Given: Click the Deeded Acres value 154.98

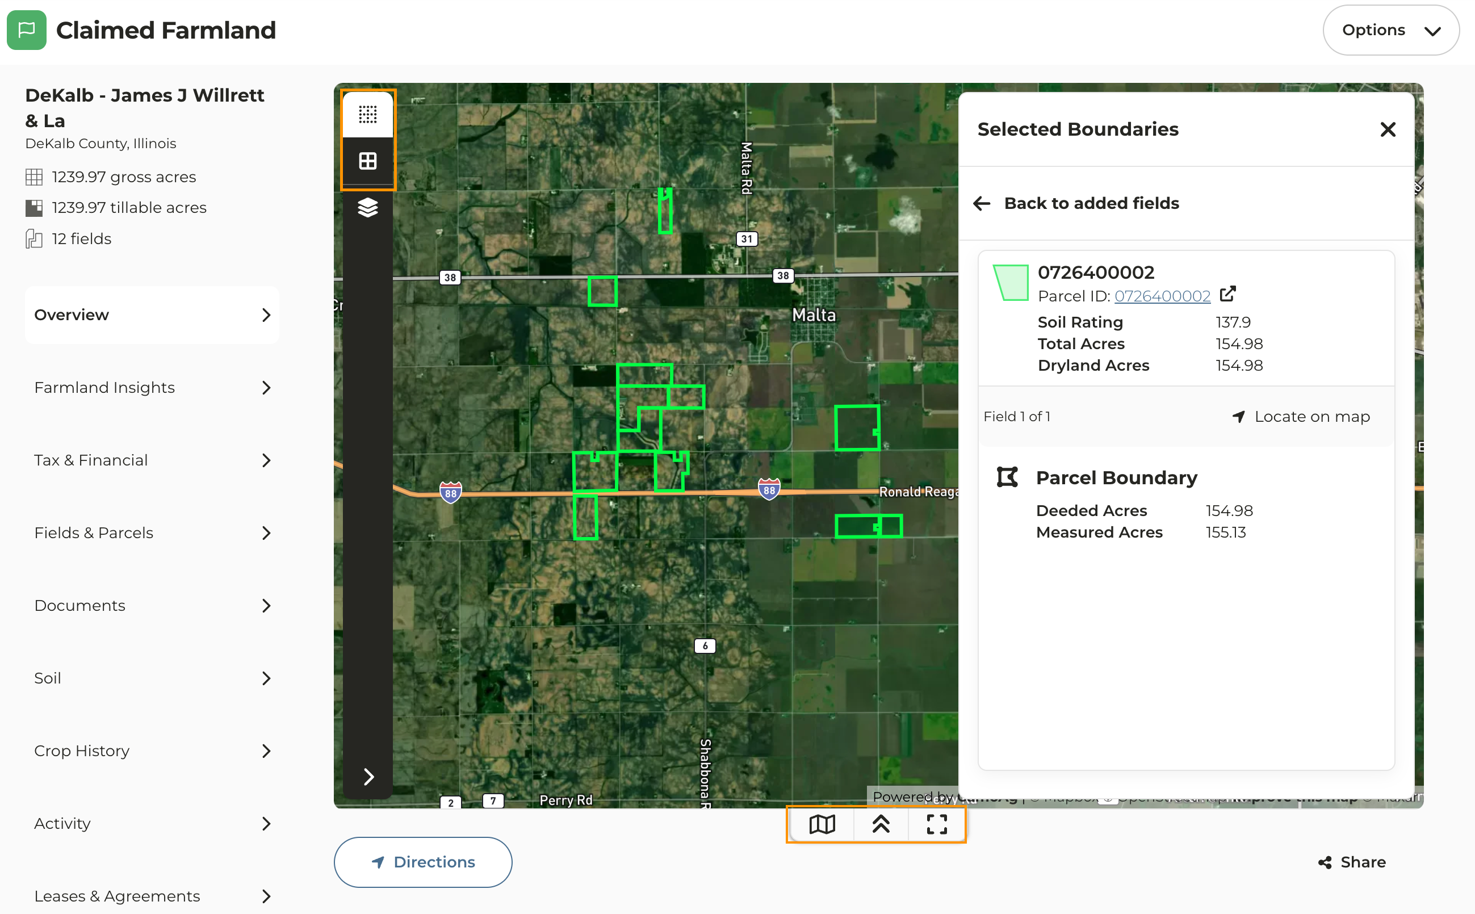Looking at the screenshot, I should (x=1229, y=511).
